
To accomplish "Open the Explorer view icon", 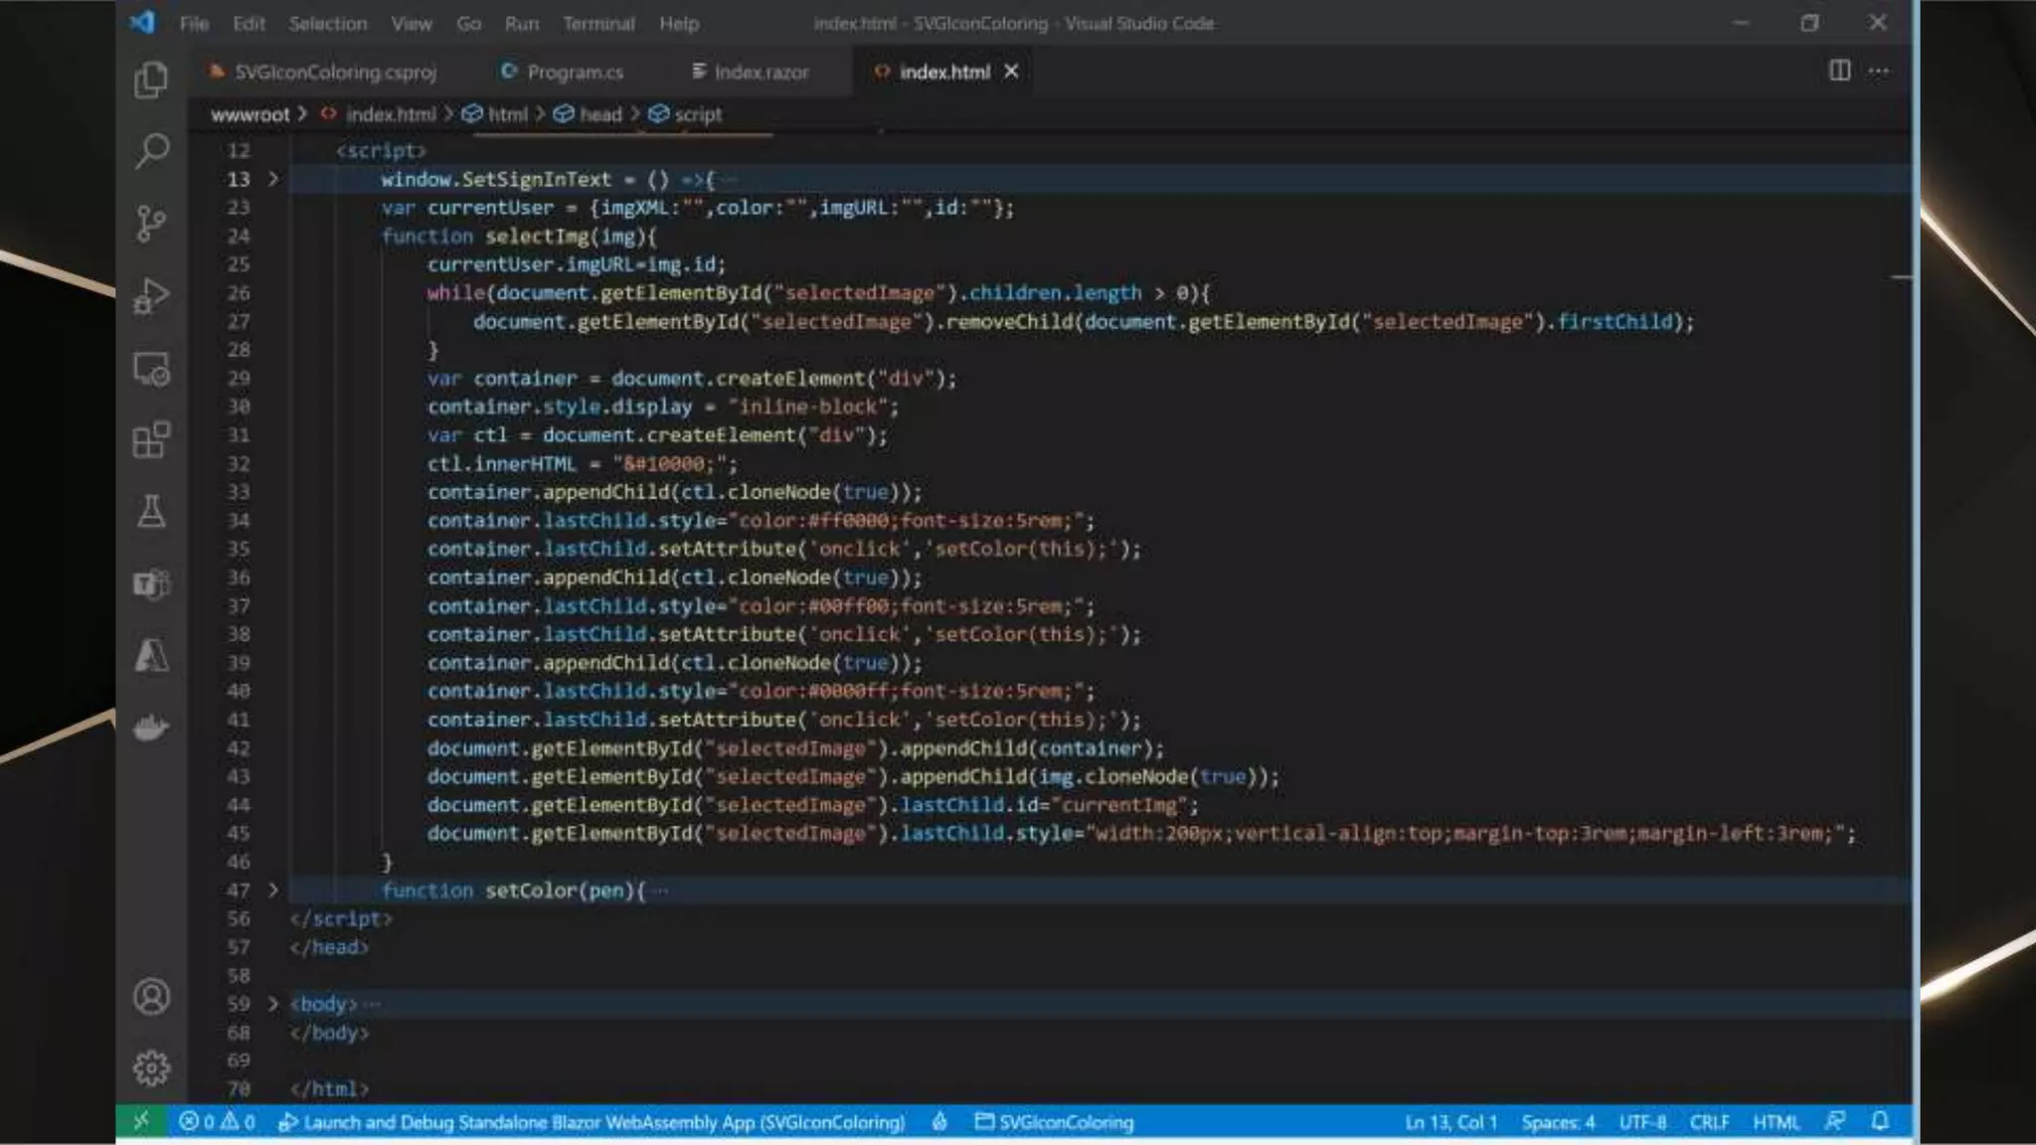I will coord(151,80).
